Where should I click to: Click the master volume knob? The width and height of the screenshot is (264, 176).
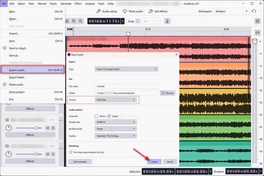click(255, 41)
